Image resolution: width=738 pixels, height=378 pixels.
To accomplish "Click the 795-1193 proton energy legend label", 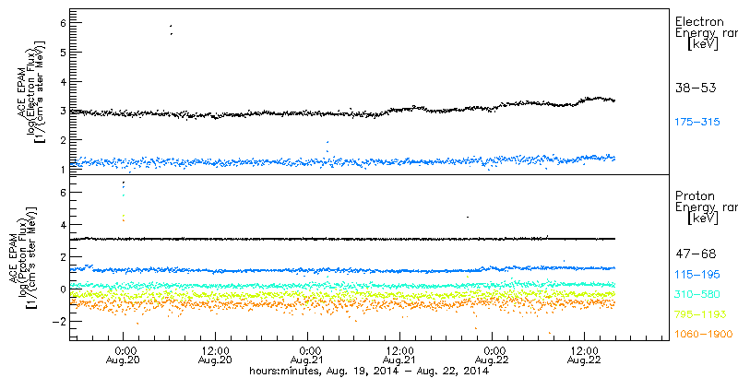I will 700,314.
